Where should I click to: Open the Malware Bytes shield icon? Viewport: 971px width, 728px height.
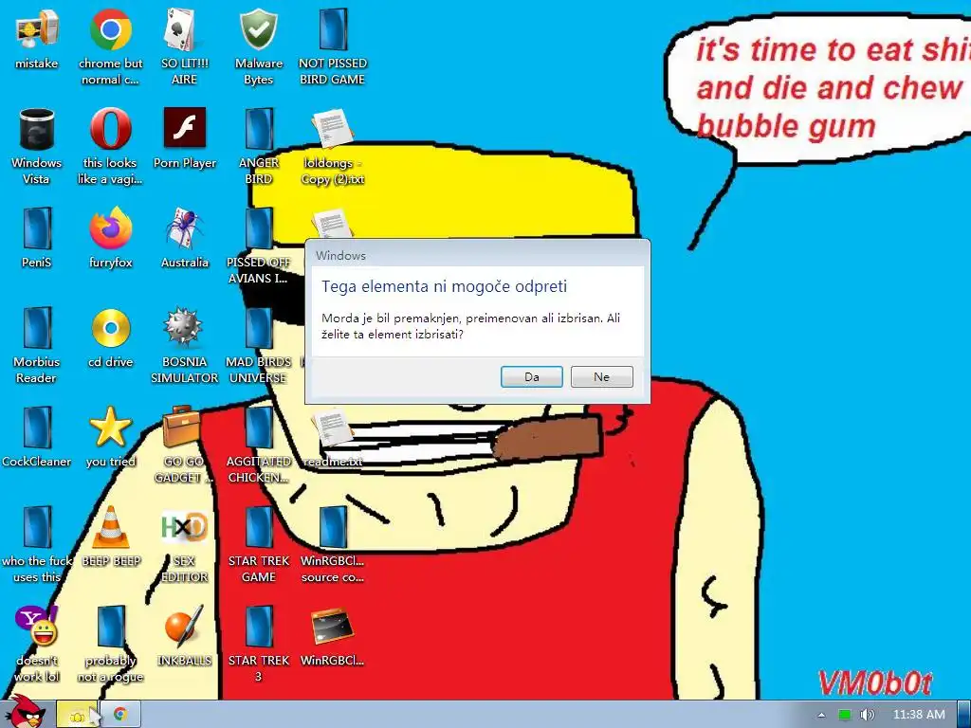[258, 46]
